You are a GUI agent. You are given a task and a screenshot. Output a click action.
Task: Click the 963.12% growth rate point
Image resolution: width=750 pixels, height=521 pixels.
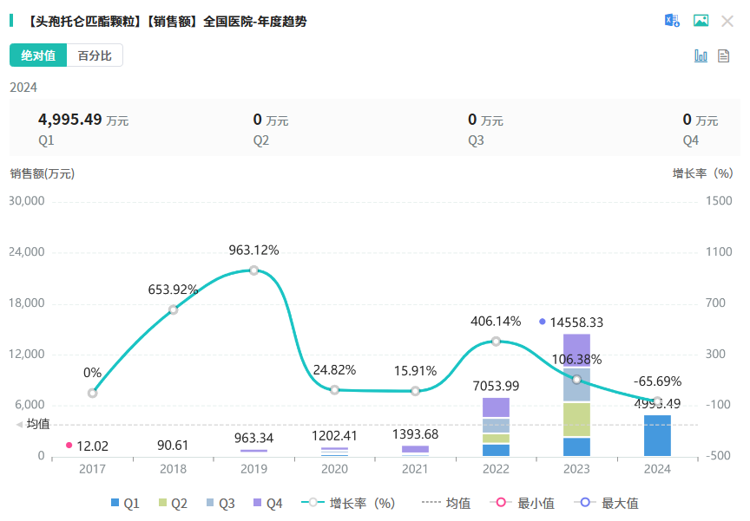pyautogui.click(x=253, y=270)
